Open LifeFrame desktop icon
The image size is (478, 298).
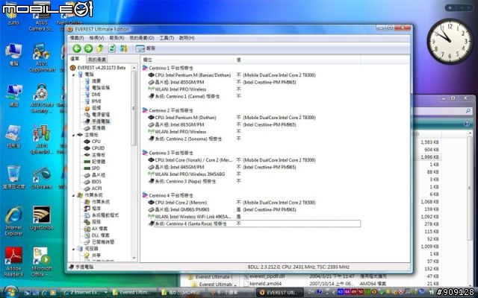42,178
